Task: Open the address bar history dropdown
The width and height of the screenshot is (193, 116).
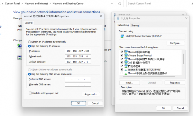Action: (x=112, y=4)
